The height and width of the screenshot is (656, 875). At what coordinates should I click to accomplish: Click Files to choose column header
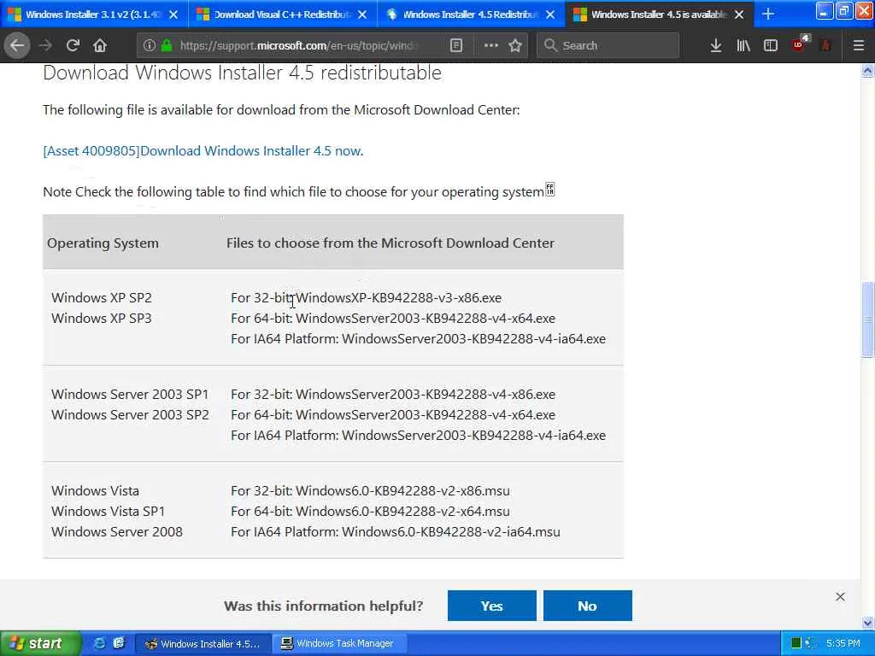(390, 243)
